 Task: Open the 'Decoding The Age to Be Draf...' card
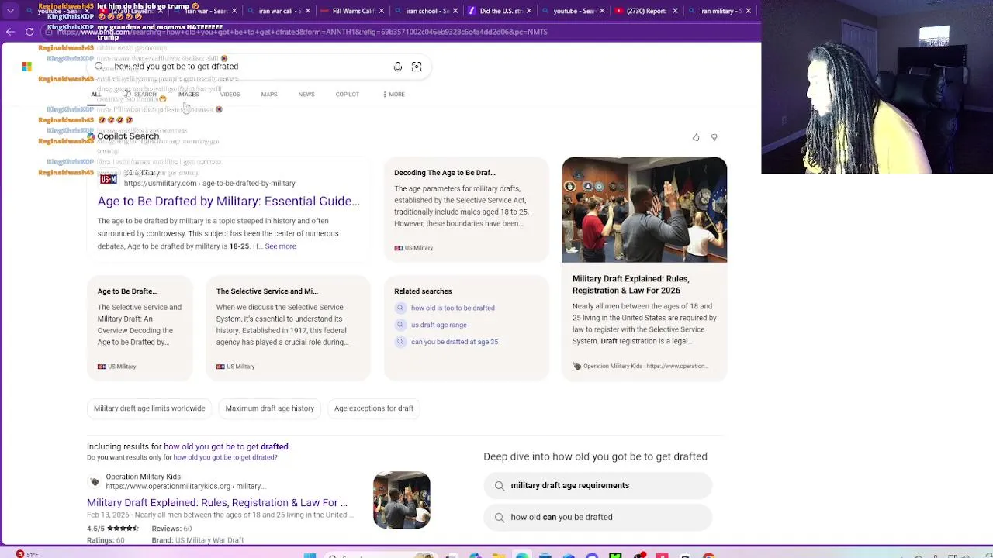(x=466, y=209)
